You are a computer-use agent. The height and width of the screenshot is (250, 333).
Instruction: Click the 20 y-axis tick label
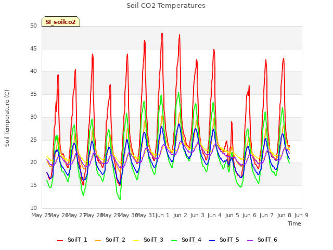pyautogui.click(x=33, y=162)
